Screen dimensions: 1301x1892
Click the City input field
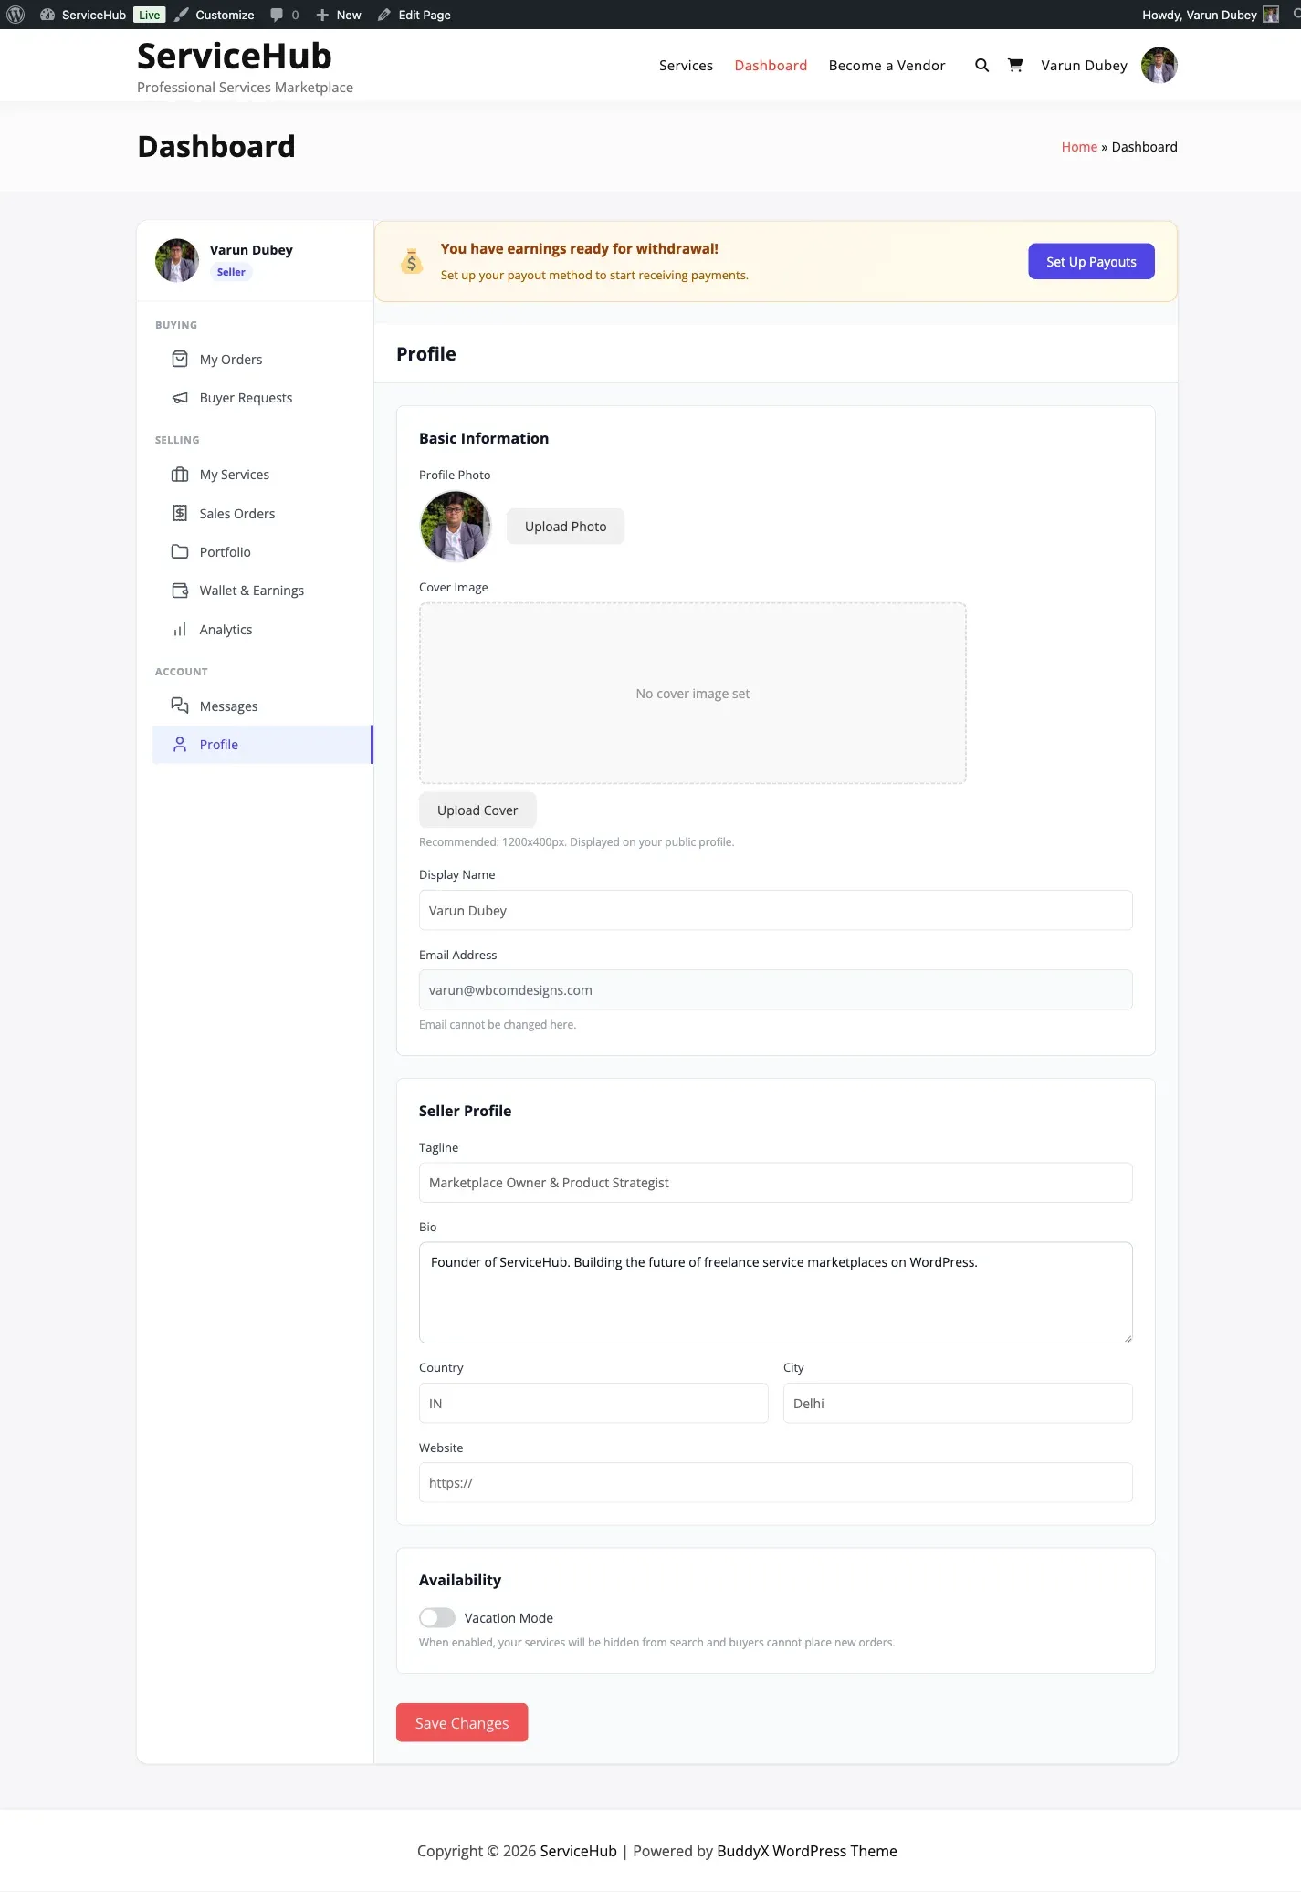click(x=958, y=1403)
